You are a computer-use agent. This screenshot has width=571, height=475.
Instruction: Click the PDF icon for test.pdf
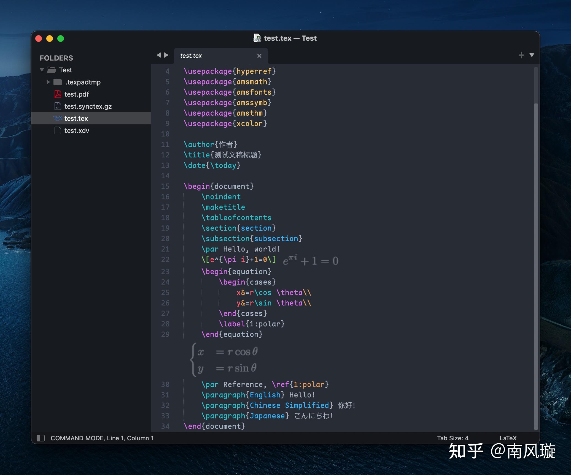[x=58, y=94]
